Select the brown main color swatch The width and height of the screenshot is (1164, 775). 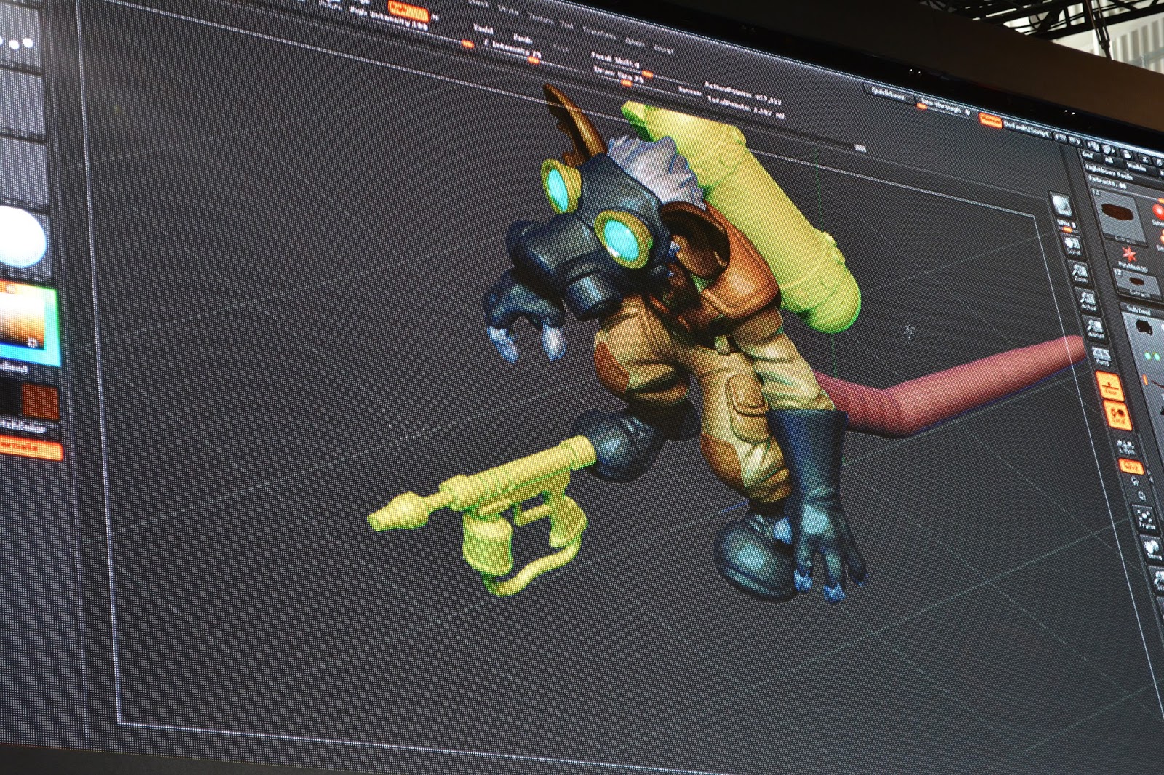click(41, 401)
